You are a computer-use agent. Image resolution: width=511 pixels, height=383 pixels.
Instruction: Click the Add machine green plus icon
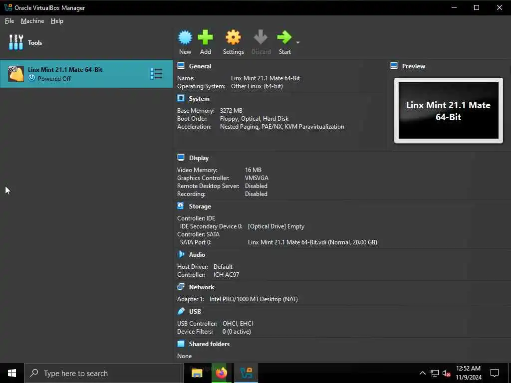(205, 37)
